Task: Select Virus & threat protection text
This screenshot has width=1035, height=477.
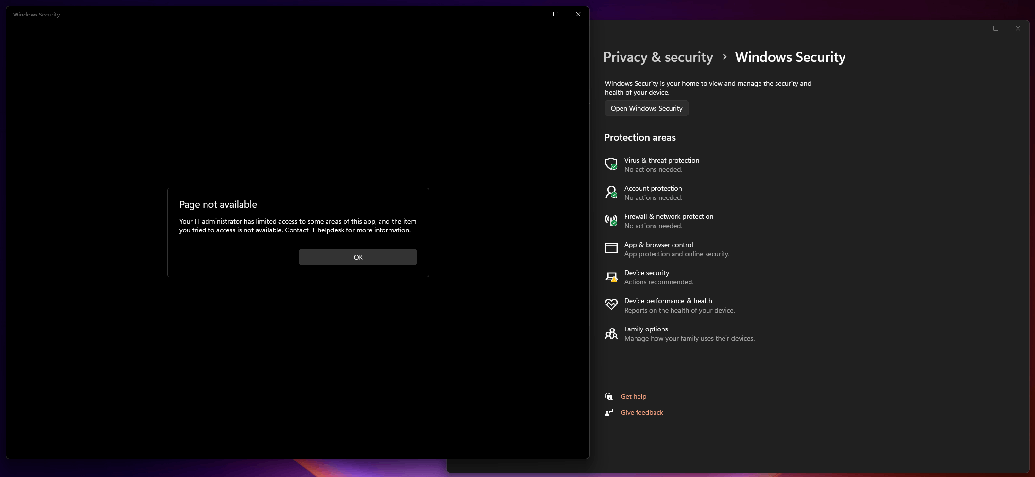Action: pyautogui.click(x=662, y=160)
